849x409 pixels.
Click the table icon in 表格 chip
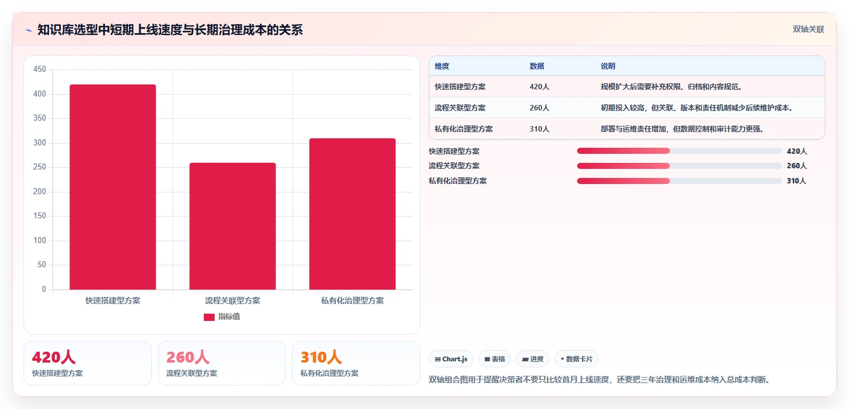click(487, 359)
